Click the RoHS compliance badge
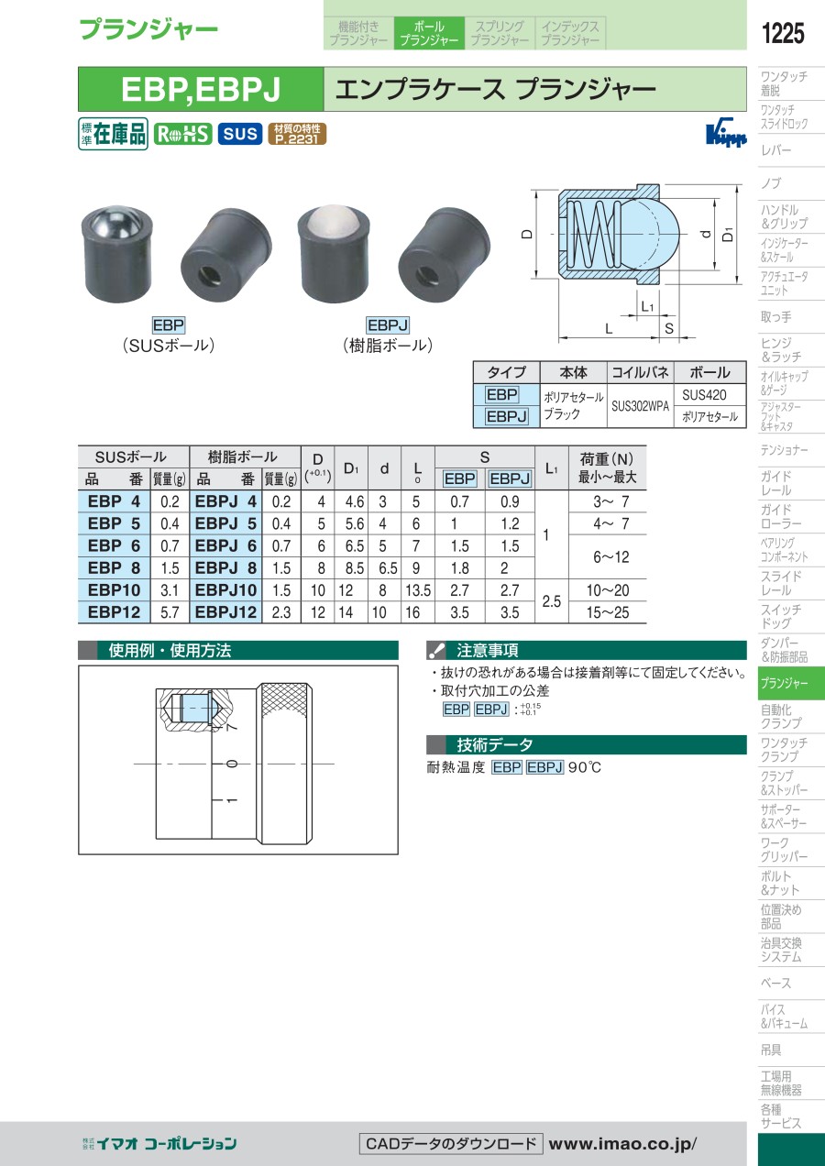This screenshot has width=825, height=1166. tap(182, 134)
